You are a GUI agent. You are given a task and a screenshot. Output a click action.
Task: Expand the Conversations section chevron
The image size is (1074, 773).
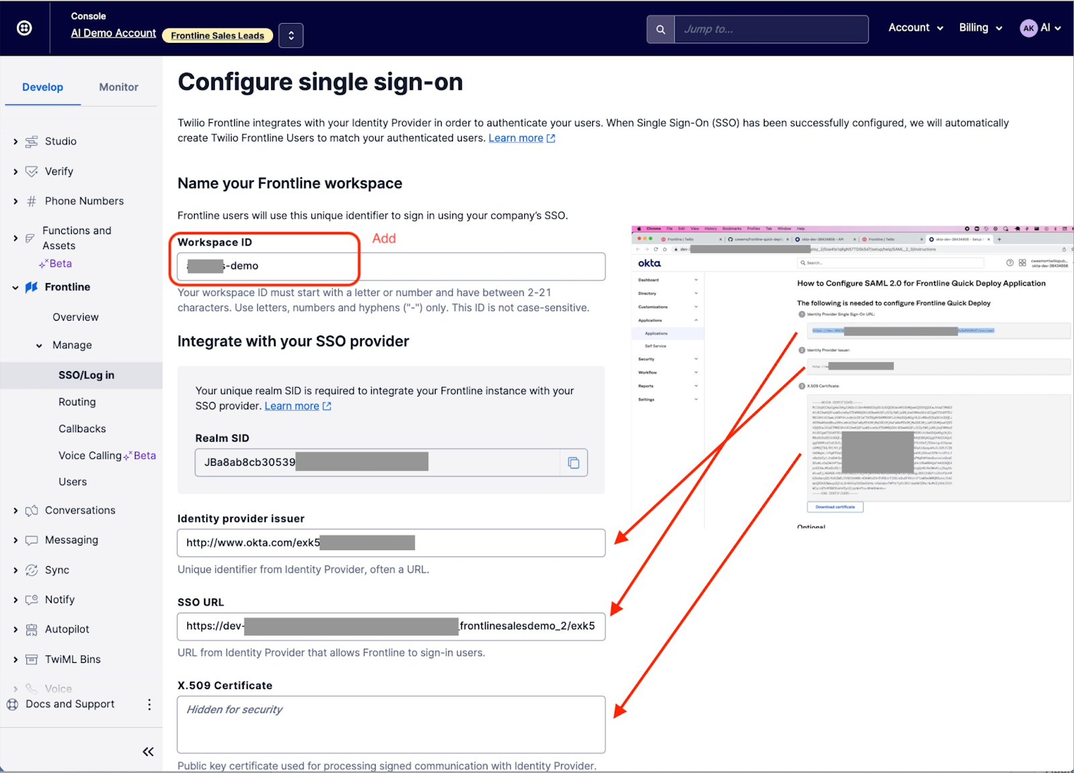coord(15,511)
